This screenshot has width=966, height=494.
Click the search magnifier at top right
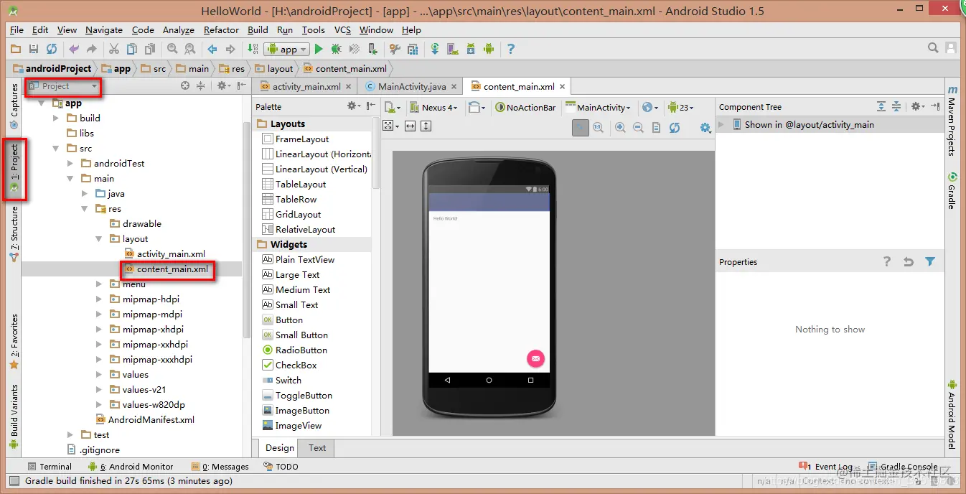click(x=933, y=48)
